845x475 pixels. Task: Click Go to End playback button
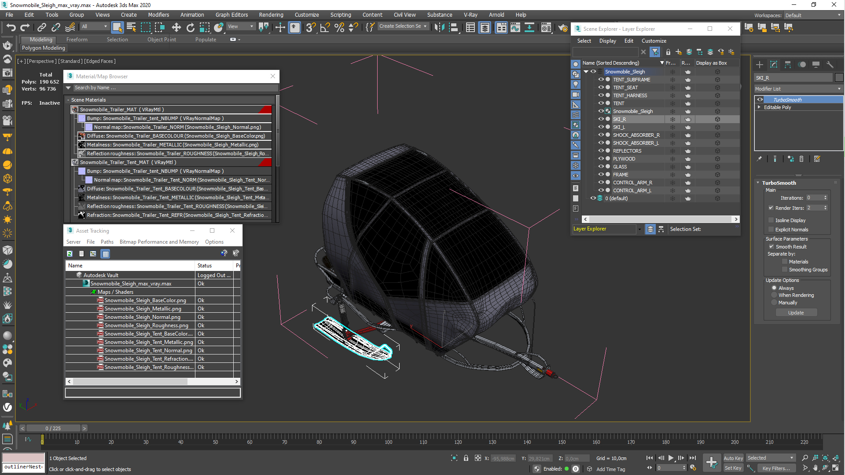pyautogui.click(x=692, y=458)
